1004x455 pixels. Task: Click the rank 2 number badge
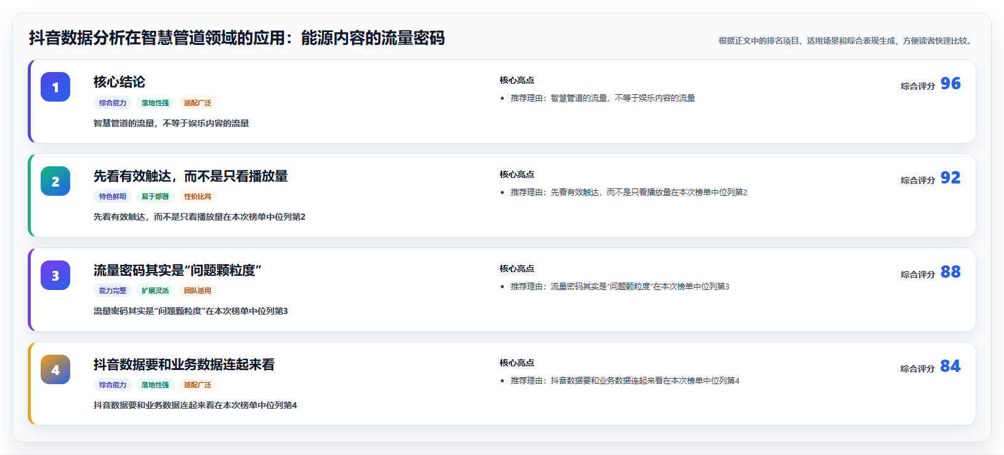pyautogui.click(x=55, y=181)
